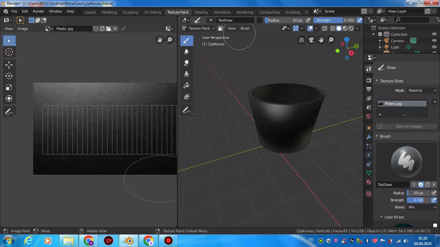
Task: Click Radius slider in viewport header
Action: [285, 20]
